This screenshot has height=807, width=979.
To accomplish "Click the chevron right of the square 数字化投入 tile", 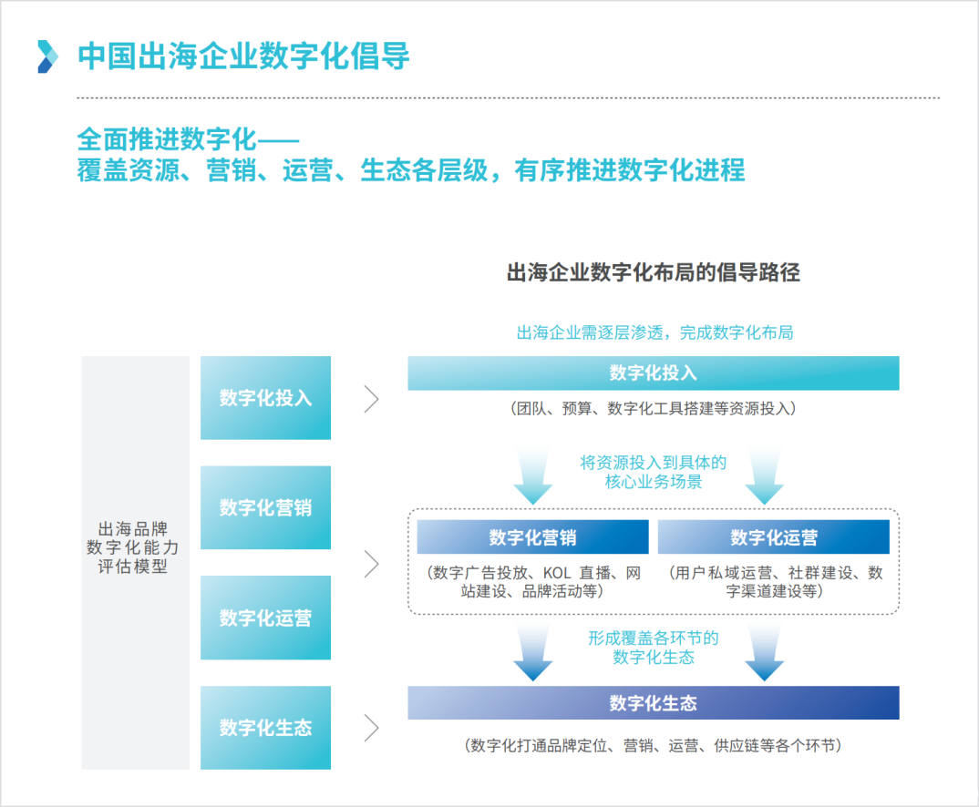I will pos(371,399).
